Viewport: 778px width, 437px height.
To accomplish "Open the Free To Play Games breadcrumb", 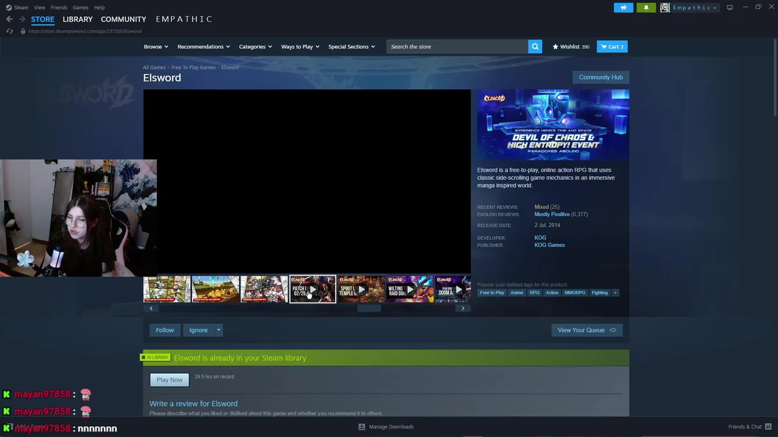I will 193,67.
